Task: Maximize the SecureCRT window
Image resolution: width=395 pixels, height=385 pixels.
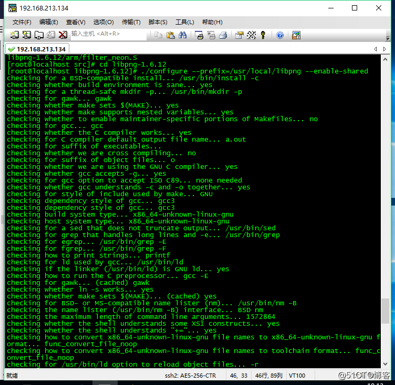Action: click(355, 8)
